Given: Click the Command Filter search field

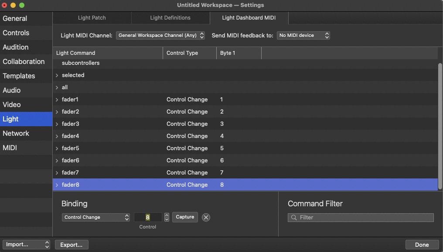Looking at the screenshot, I should click(x=361, y=217).
